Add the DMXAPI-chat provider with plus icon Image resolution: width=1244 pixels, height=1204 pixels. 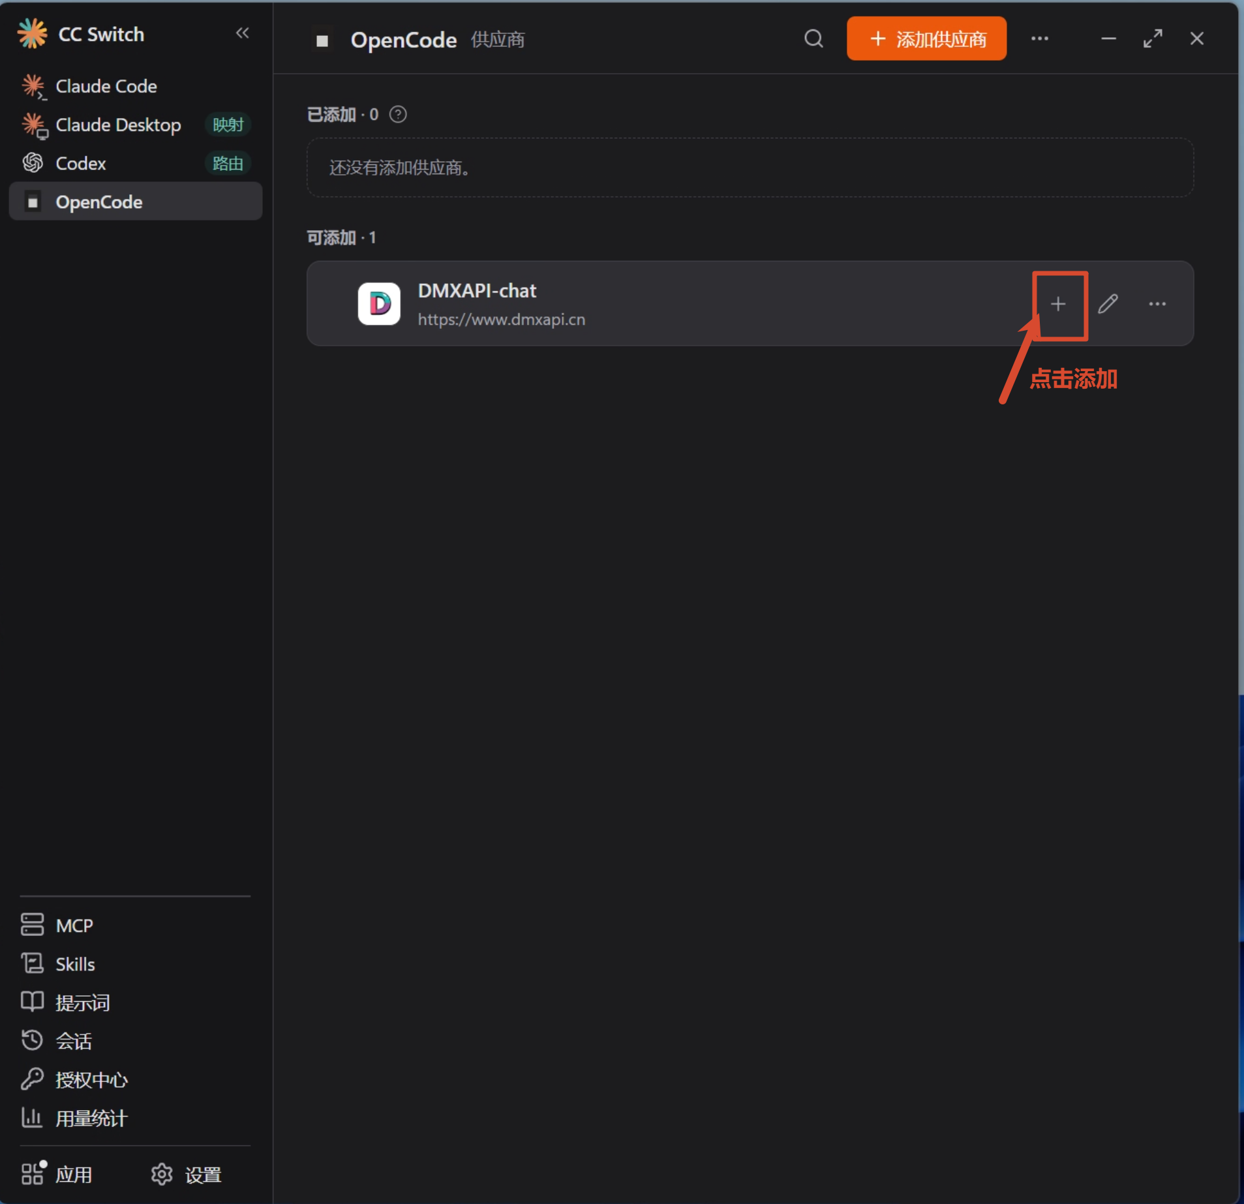1059,304
